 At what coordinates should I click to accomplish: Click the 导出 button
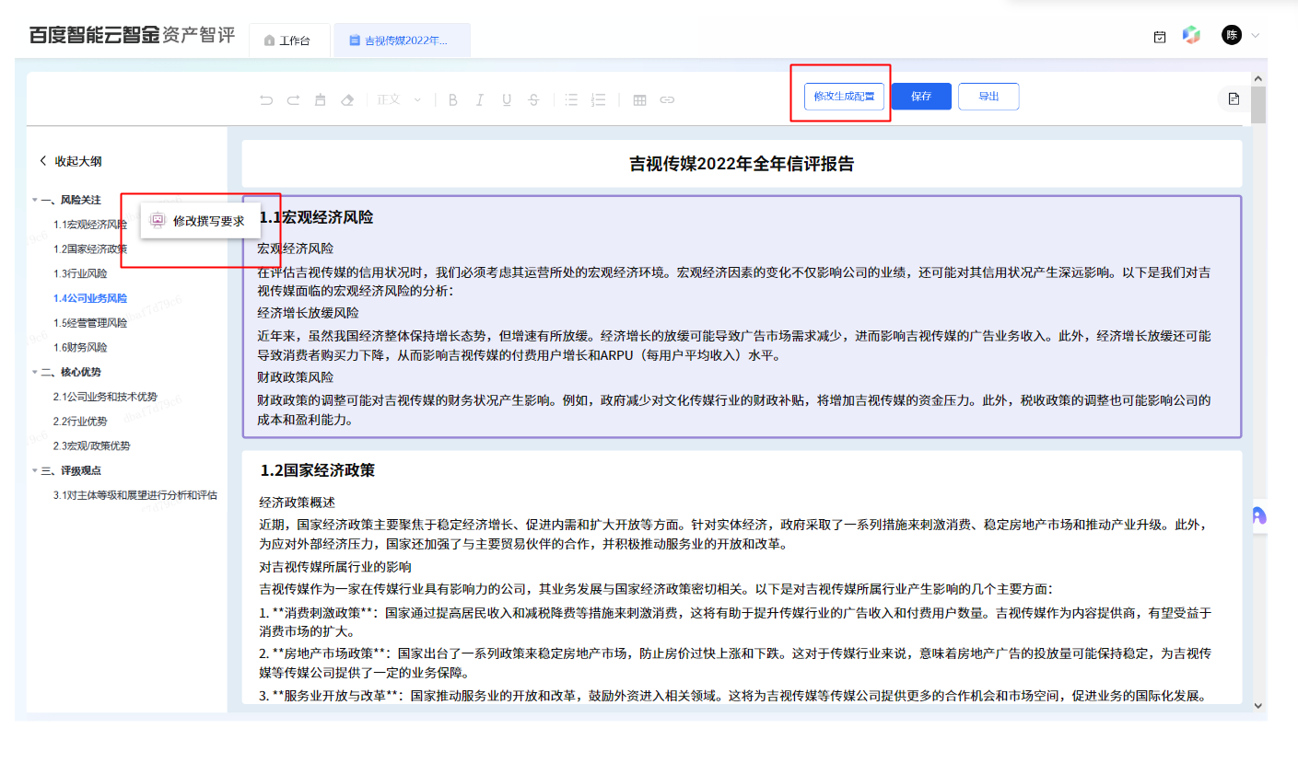pos(988,97)
